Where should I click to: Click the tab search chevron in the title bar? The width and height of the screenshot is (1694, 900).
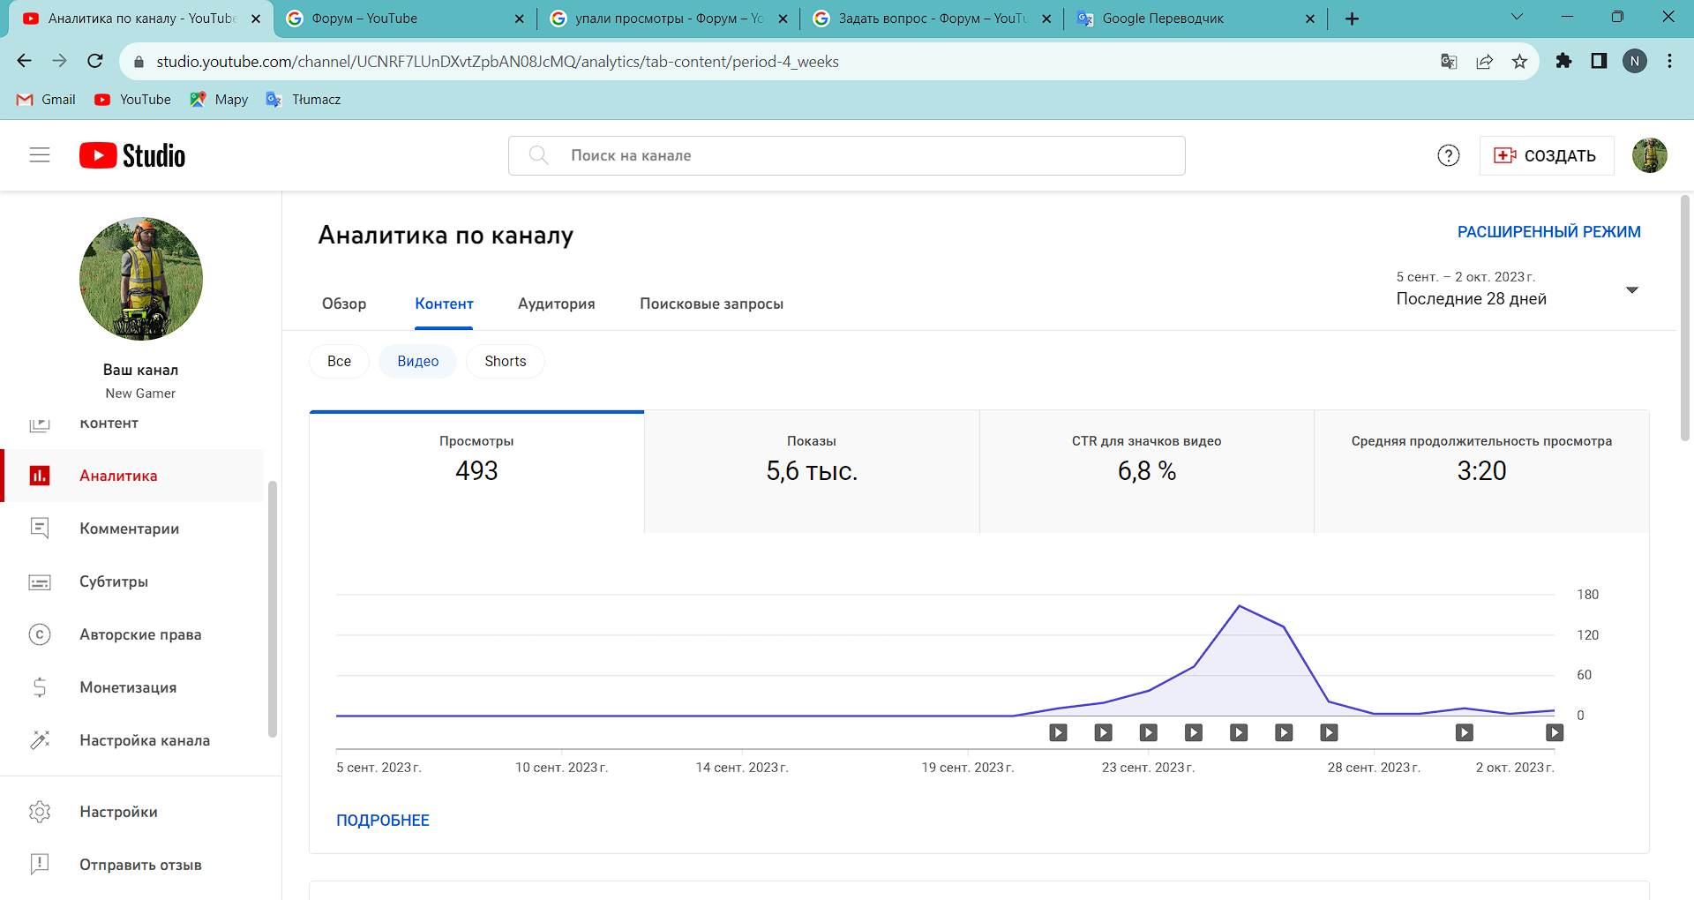click(x=1517, y=17)
